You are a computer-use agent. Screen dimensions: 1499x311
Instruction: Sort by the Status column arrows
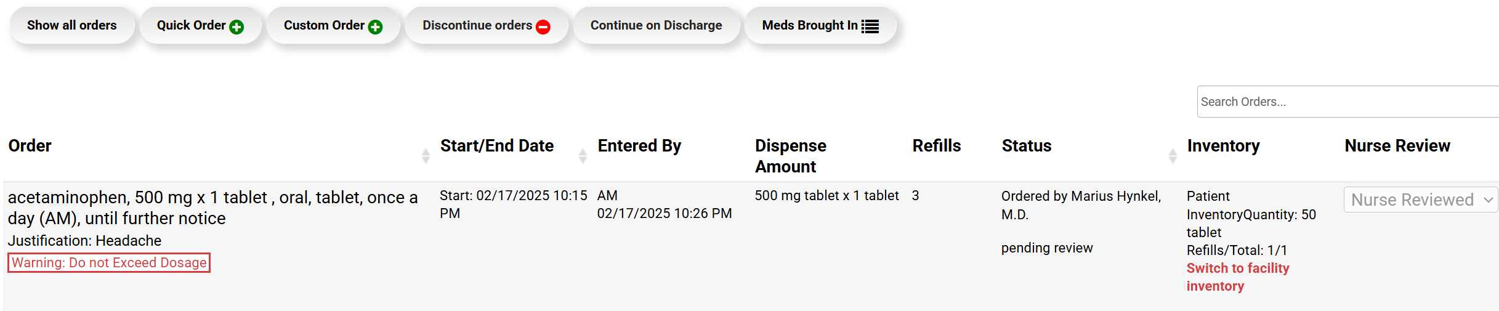tap(1173, 156)
